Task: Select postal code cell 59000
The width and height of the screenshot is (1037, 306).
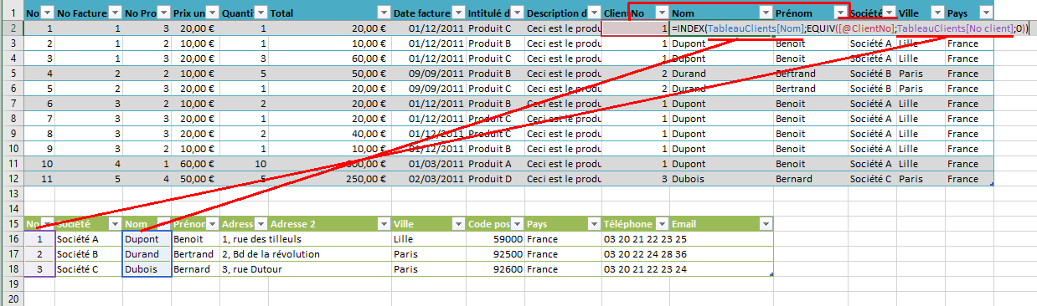Action: [495, 239]
